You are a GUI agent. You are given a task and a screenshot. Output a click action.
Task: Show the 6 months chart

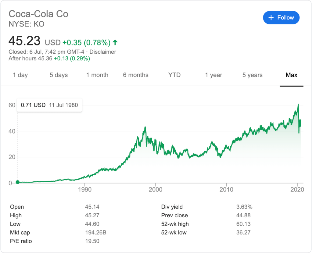(136, 75)
